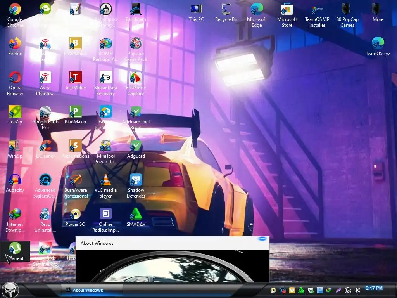The image size is (397, 298).
Task: Click the 6:17 PM clock
Action: [374, 288]
